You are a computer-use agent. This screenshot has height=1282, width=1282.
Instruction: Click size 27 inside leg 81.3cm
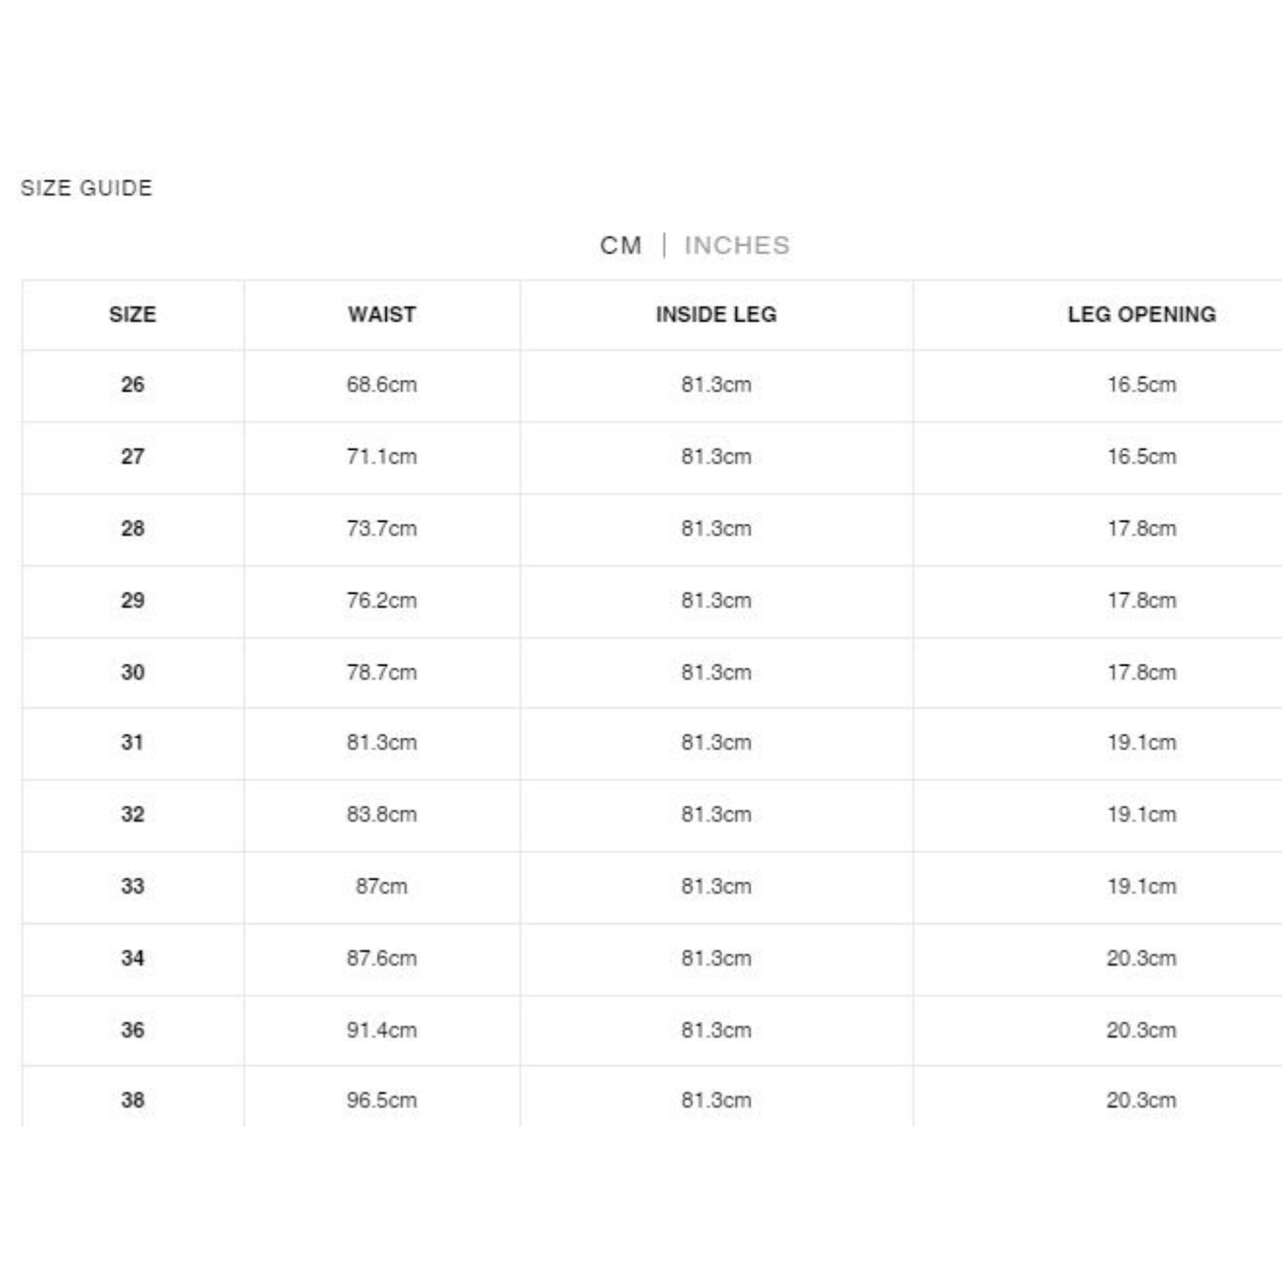pyautogui.click(x=716, y=457)
